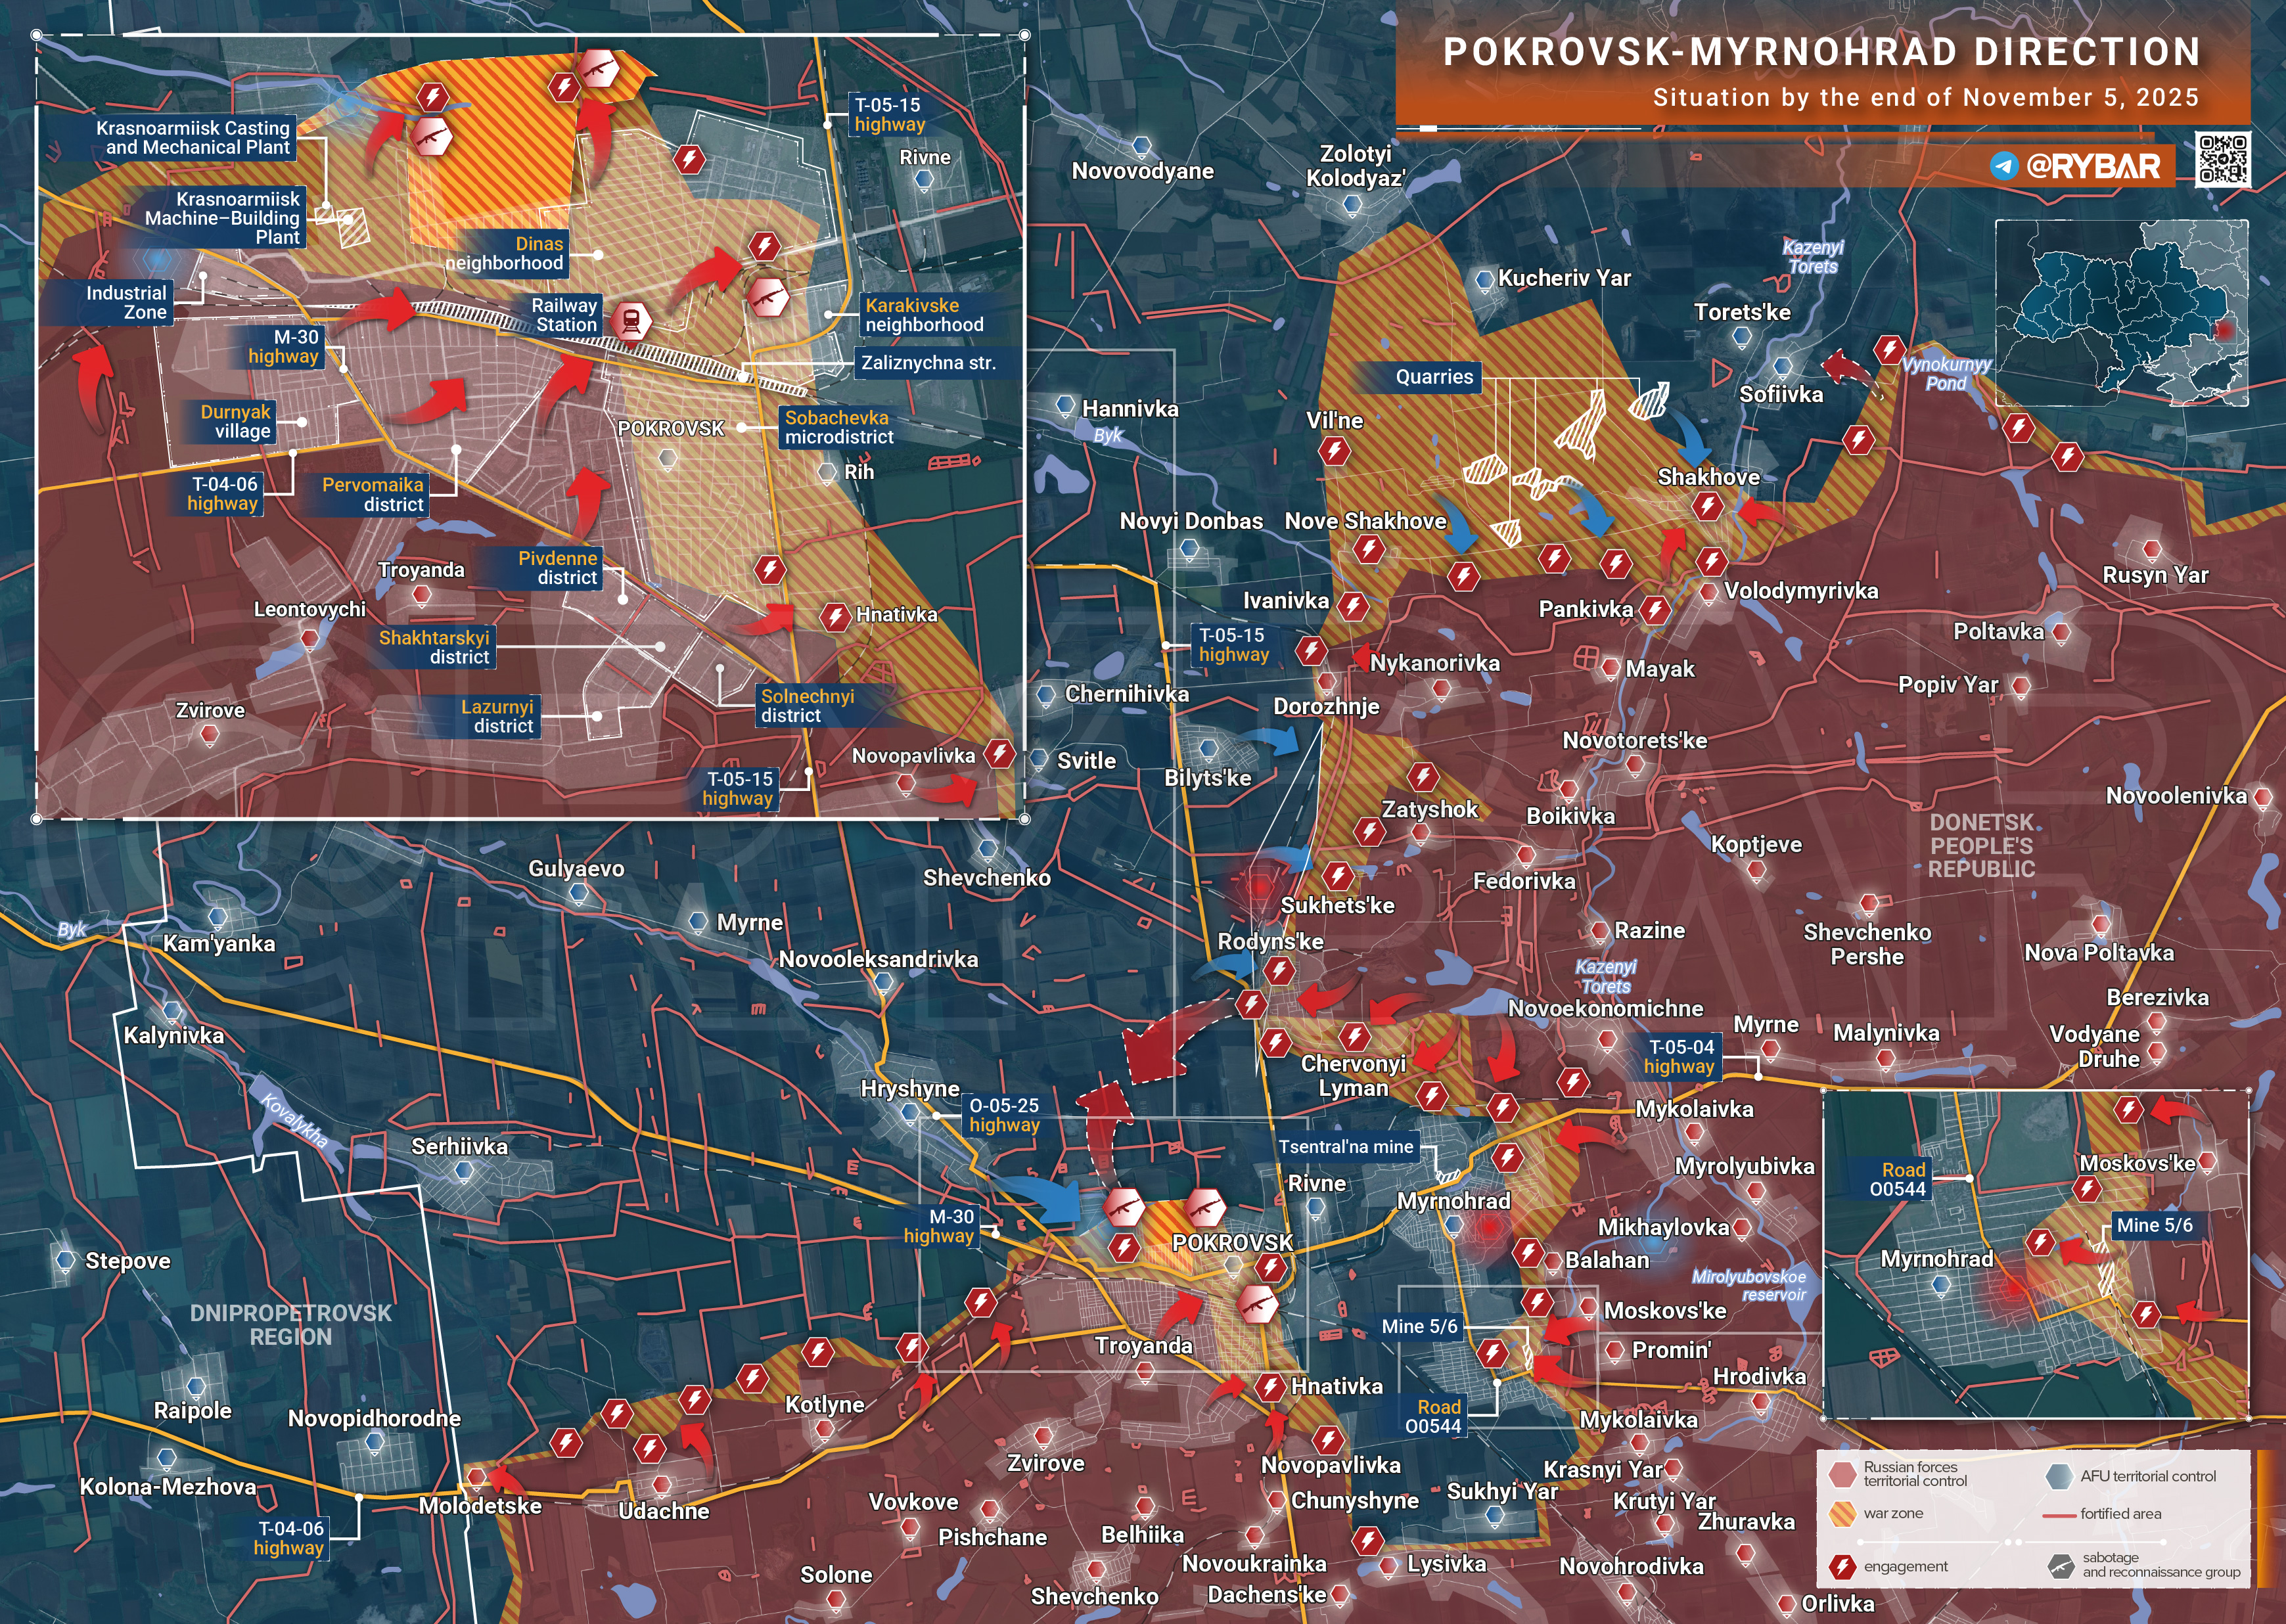Click the Ukraine overview mini-map thumbnail
The height and width of the screenshot is (1624, 2286).
coord(2121,313)
